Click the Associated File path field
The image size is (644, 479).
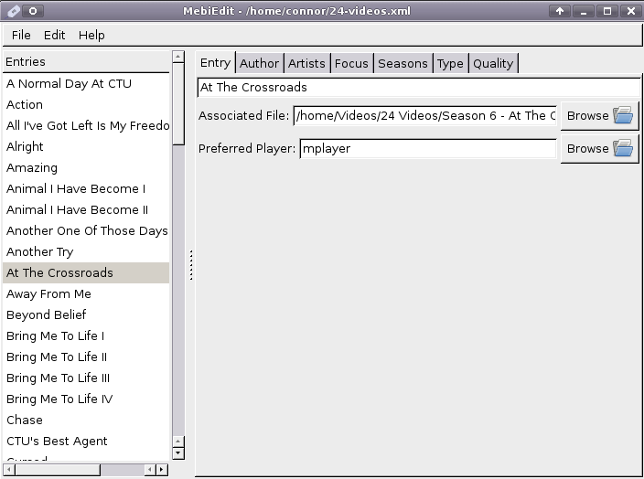tap(424, 115)
